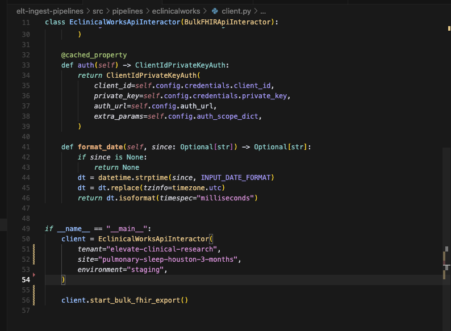Click the @cached_property decorator text
Screen dimensions: 451x331
(x=94, y=55)
